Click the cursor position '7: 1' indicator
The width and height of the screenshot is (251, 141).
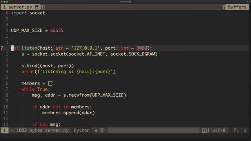point(240,130)
